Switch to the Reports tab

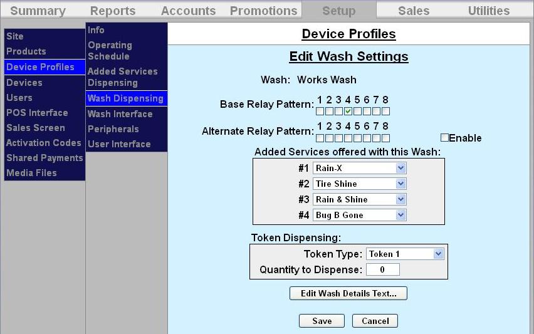click(113, 11)
